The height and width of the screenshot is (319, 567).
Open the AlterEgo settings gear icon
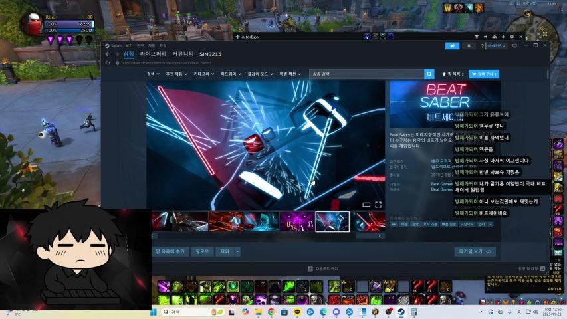[x=512, y=37]
